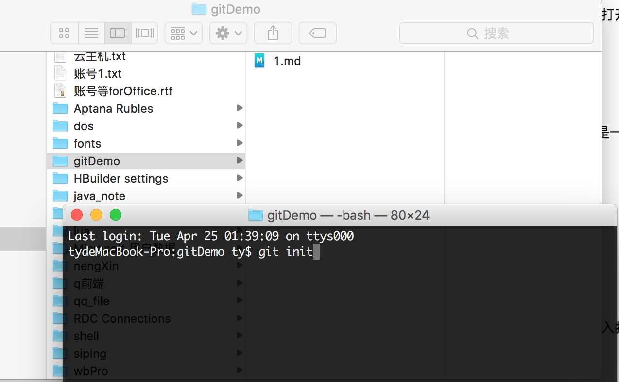Open the gear action menu
The image size is (619, 382).
(228, 33)
